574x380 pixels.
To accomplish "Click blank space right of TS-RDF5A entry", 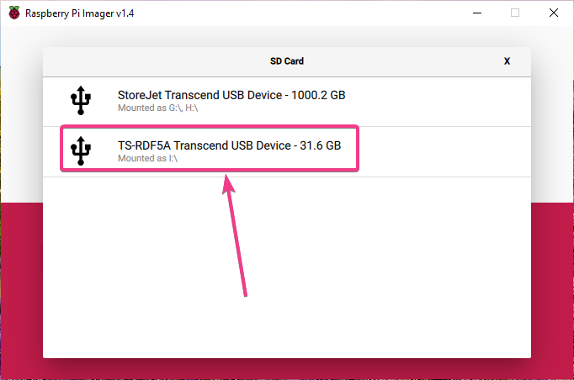I will click(x=446, y=151).
